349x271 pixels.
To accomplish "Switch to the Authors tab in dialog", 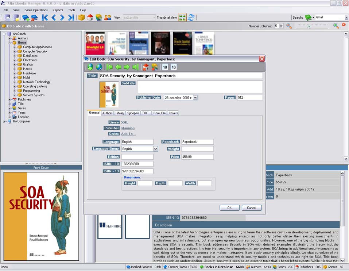I will pos(107,113).
